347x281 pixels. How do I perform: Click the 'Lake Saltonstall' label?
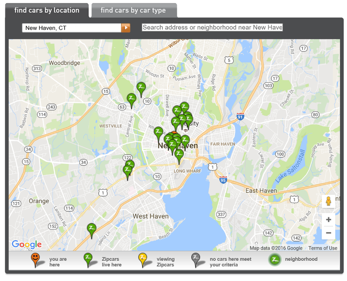[x=290, y=166]
